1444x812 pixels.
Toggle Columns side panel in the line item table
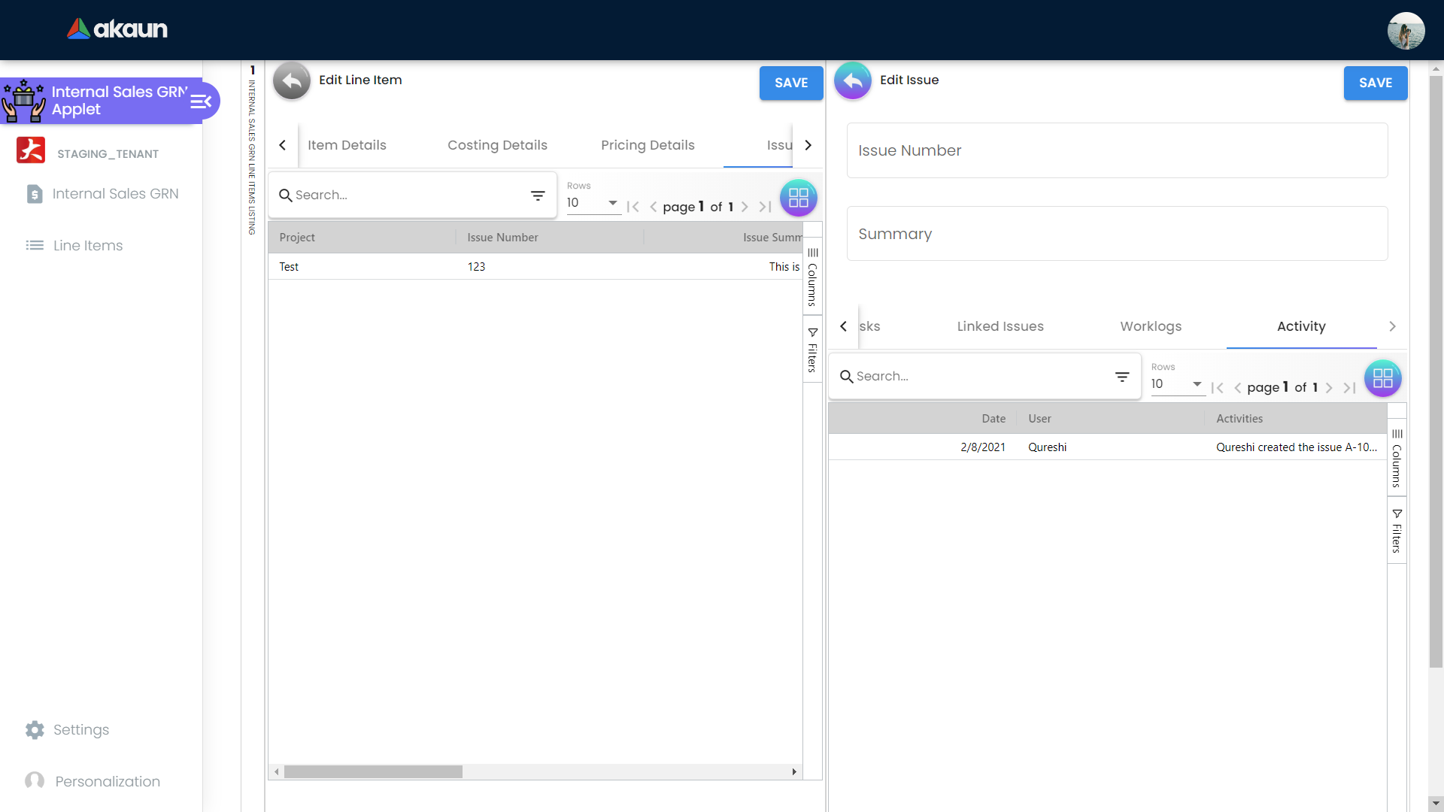(812, 277)
